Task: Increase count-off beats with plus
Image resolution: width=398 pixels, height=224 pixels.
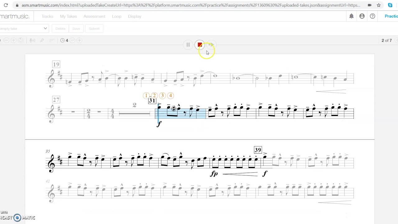Action: (x=79, y=40)
